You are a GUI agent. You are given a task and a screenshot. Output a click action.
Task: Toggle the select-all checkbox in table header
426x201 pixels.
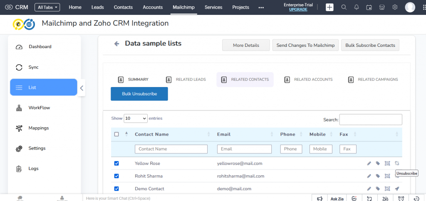coord(116,134)
